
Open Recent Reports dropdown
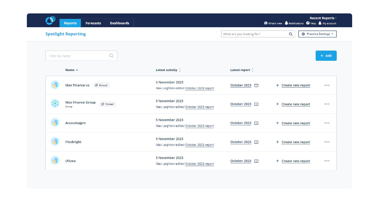click(323, 18)
